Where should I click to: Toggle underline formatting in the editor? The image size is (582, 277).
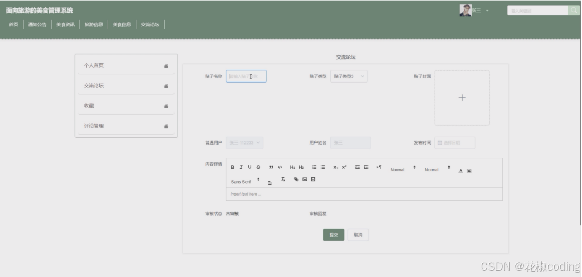click(249, 167)
